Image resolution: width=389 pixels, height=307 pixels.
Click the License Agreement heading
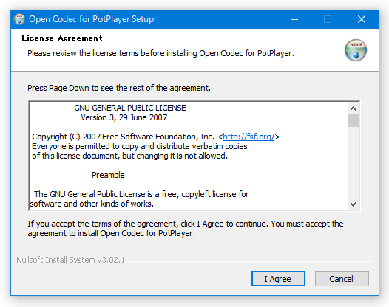coord(62,38)
